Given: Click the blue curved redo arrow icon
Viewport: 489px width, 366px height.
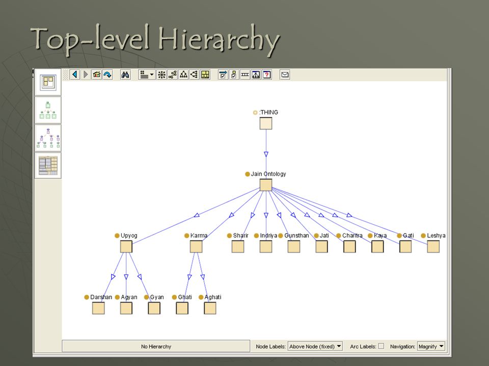Looking at the screenshot, I should [107, 75].
